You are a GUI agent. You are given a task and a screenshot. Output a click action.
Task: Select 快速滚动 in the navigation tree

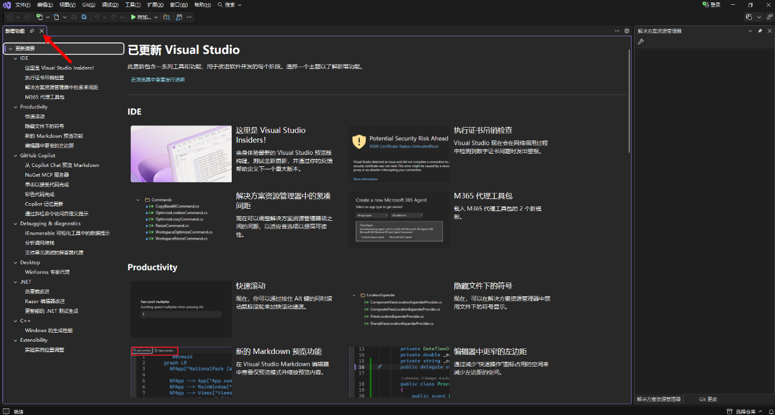point(34,117)
